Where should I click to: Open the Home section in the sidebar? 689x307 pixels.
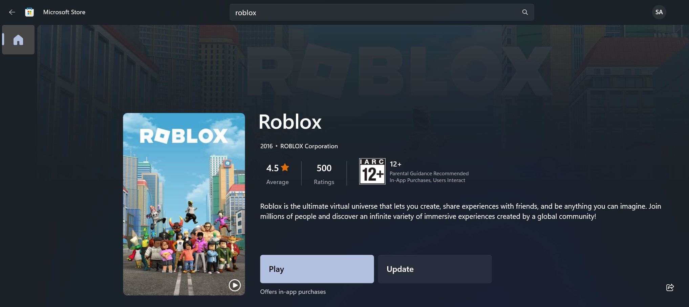click(18, 40)
